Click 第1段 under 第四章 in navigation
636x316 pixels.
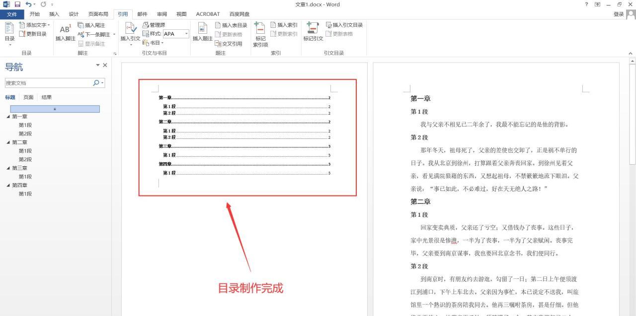25,193
